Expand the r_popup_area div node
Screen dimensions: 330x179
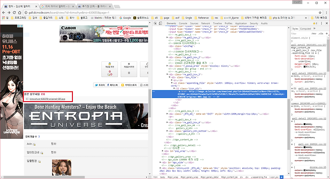(x=167, y=66)
